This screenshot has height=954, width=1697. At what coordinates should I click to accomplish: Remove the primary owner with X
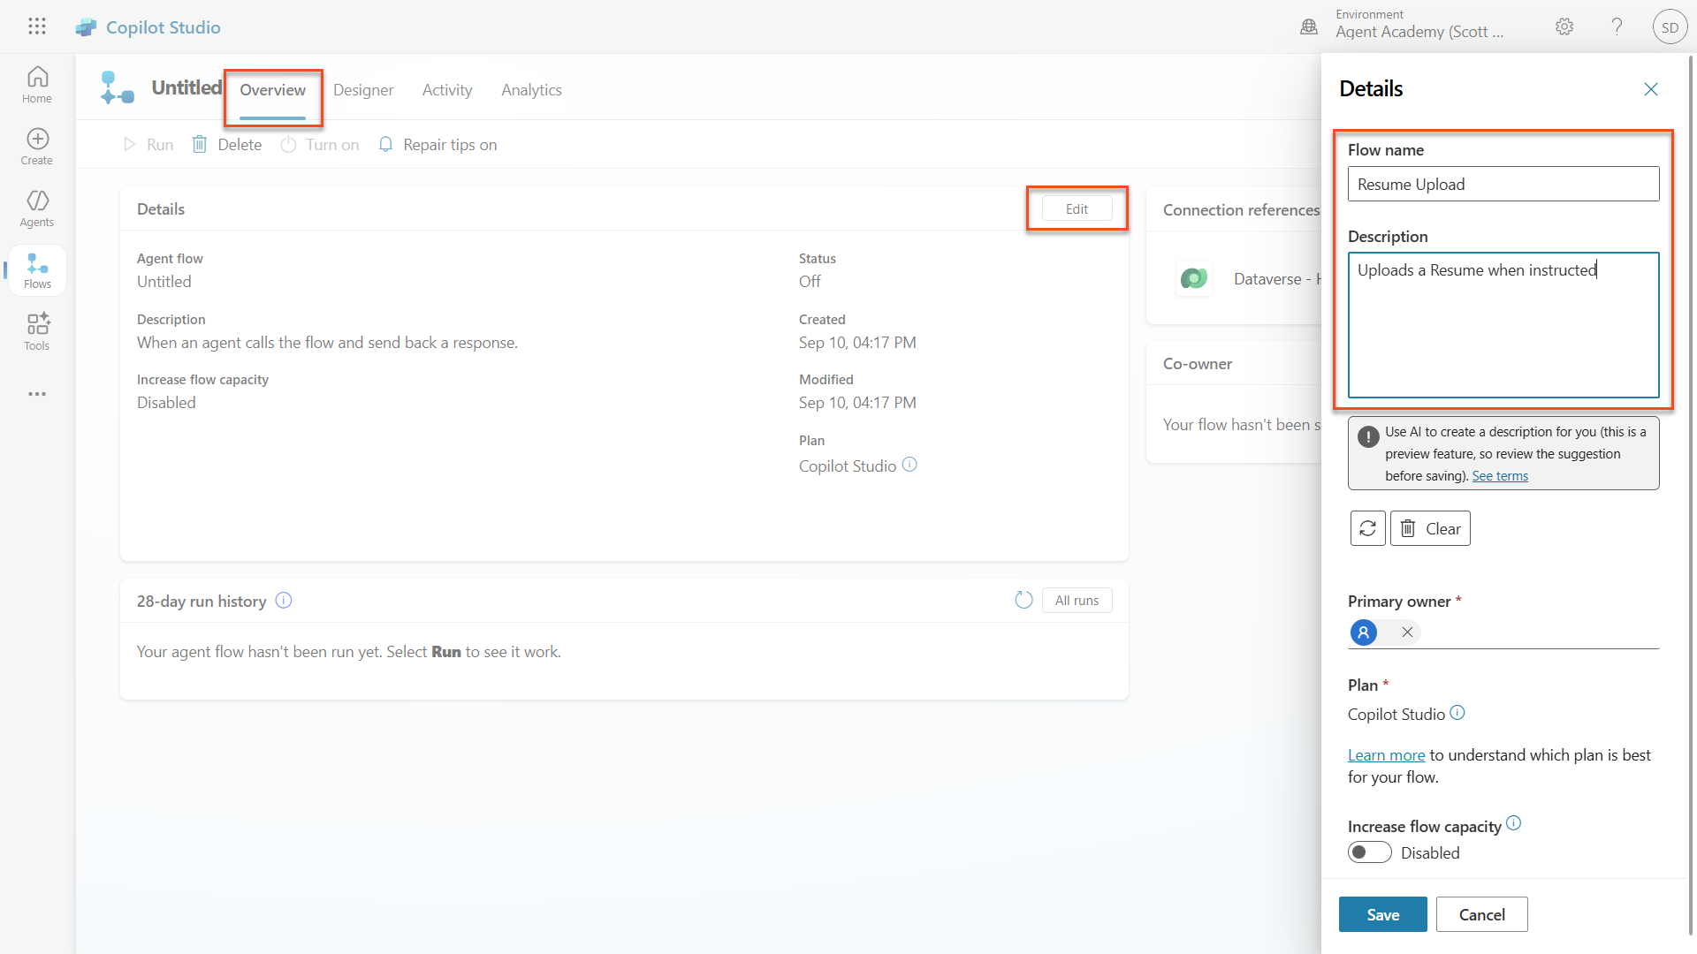click(1407, 632)
